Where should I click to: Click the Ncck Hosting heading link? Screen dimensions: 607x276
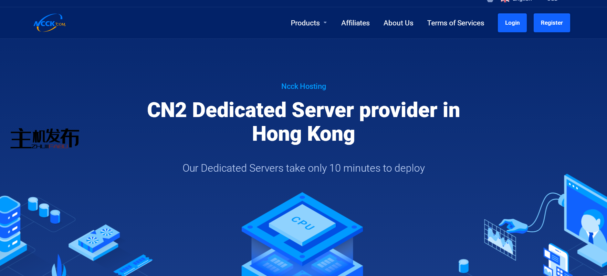[x=303, y=86]
